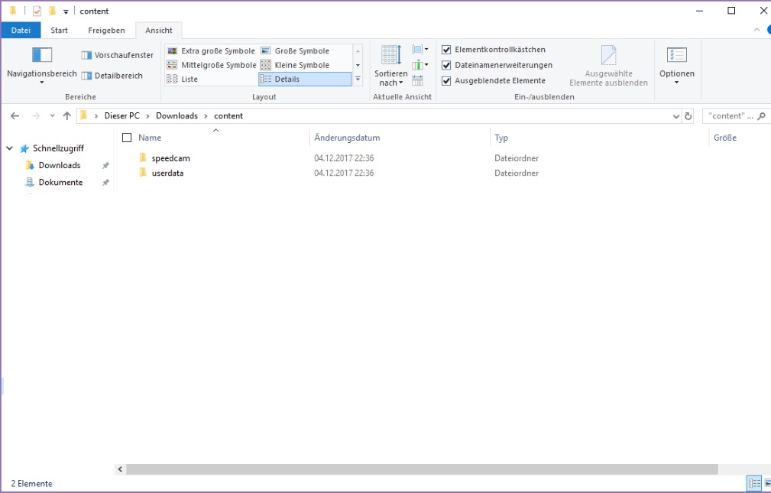Open Dokumente in the navigation pane
Viewport: 771px width, 493px height.
click(x=60, y=182)
